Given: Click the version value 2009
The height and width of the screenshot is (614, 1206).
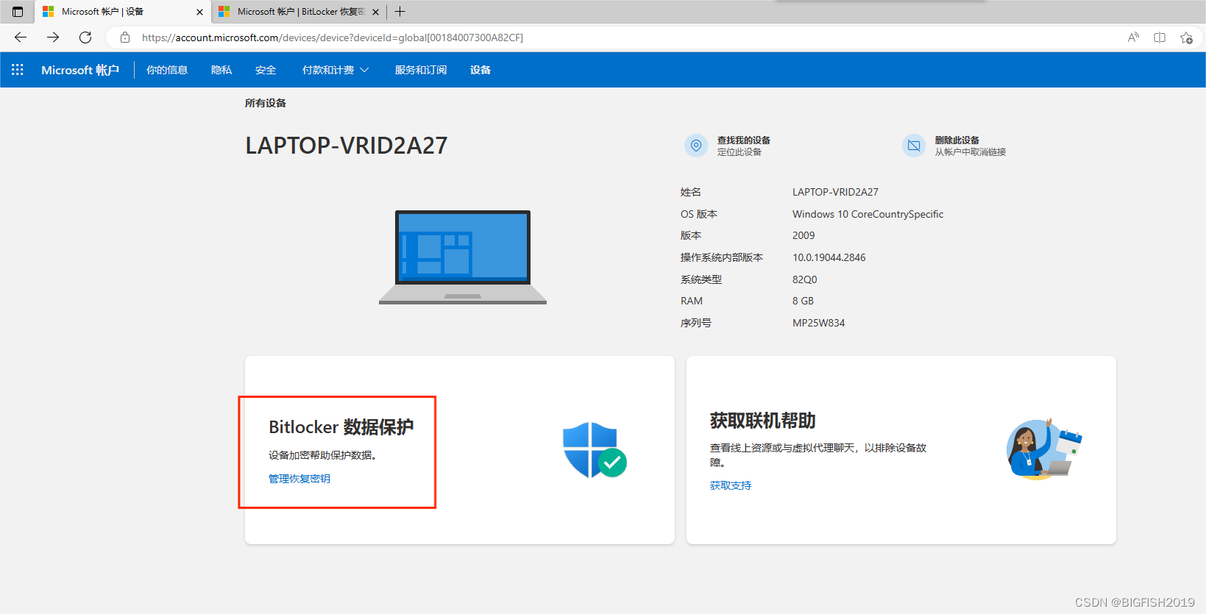Looking at the screenshot, I should [x=804, y=235].
